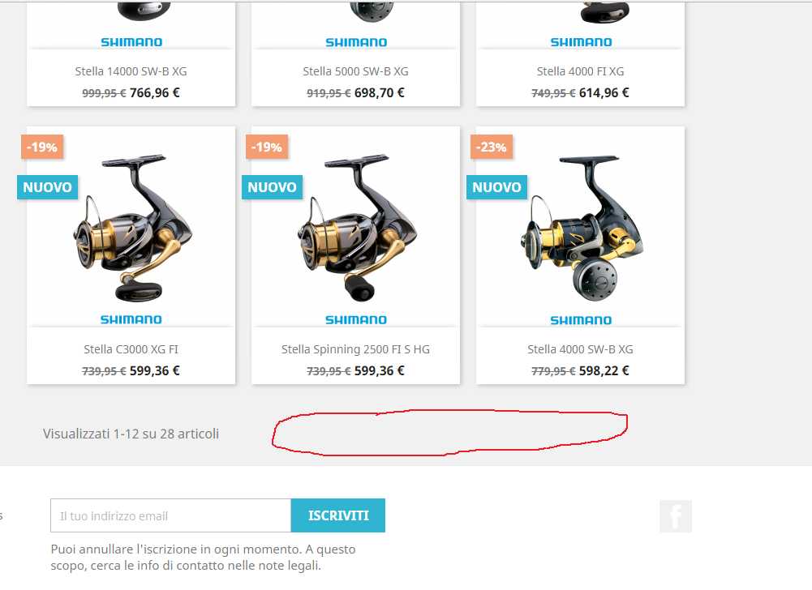Click the -23% discount badge
812x590 pixels.
tap(491, 147)
